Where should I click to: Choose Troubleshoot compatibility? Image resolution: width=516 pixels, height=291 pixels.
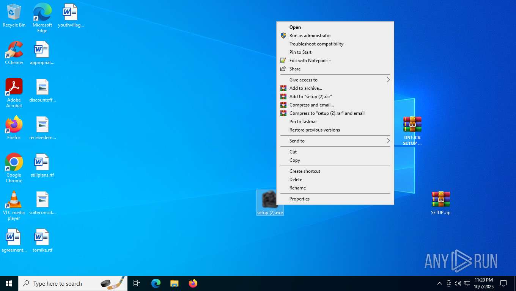(x=335, y=44)
